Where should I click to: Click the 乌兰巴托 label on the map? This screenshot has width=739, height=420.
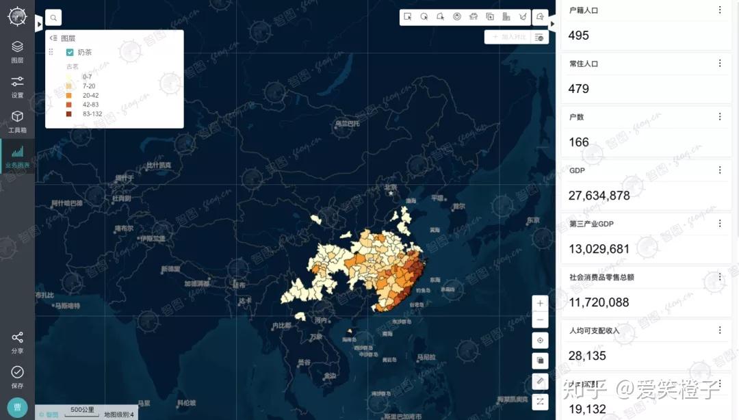[x=348, y=124]
